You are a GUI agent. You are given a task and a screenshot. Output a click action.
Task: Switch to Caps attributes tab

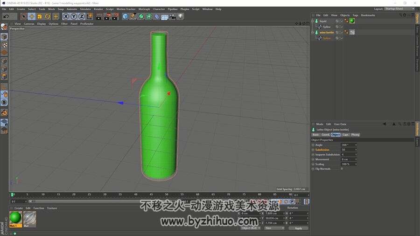(345, 135)
